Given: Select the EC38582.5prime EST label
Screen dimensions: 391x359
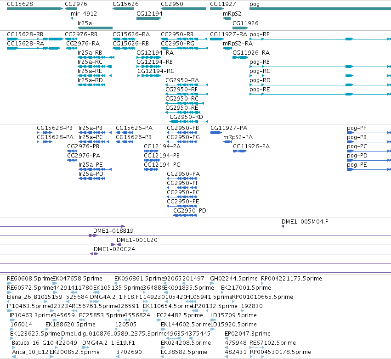Looking at the screenshot, I should click(184, 352).
